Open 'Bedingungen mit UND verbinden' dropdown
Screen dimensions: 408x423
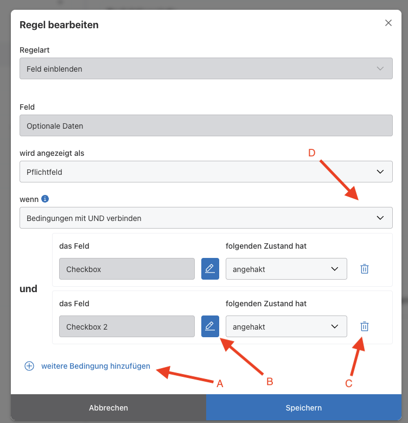coord(206,218)
